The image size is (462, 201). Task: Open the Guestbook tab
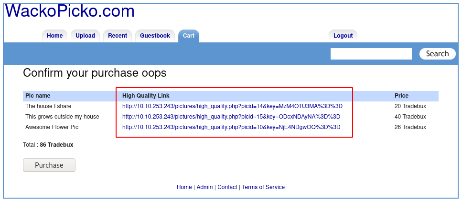(x=155, y=36)
